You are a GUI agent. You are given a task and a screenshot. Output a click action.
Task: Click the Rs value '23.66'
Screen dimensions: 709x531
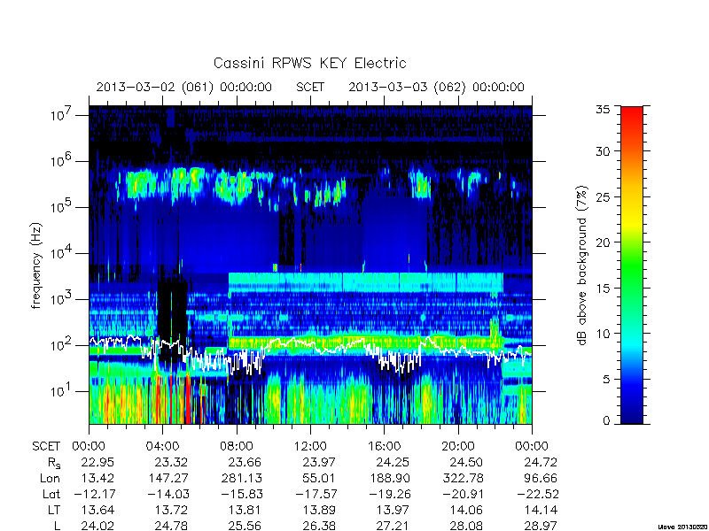point(245,462)
